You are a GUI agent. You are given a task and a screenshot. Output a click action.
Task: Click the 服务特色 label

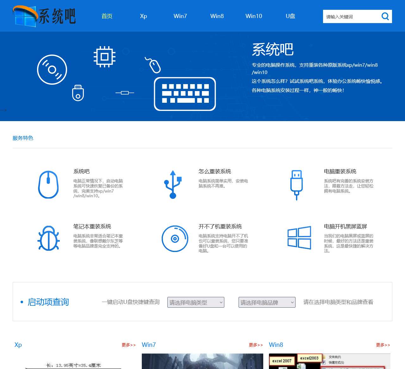coord(22,138)
